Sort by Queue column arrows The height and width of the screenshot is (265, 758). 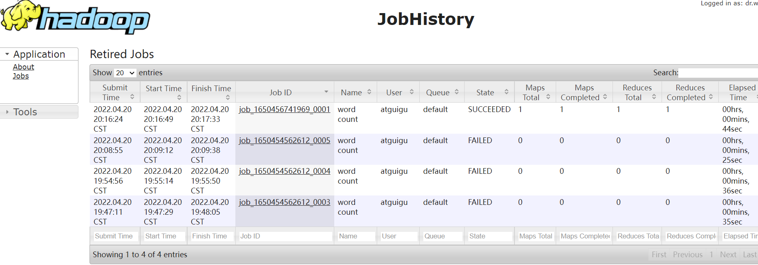pyautogui.click(x=456, y=92)
